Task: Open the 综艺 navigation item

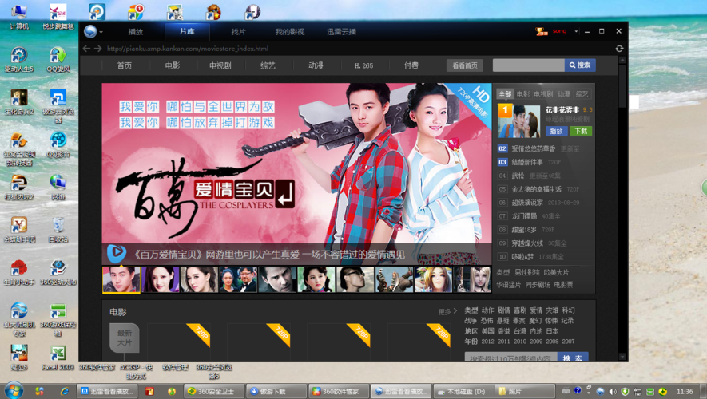Action: click(x=268, y=65)
